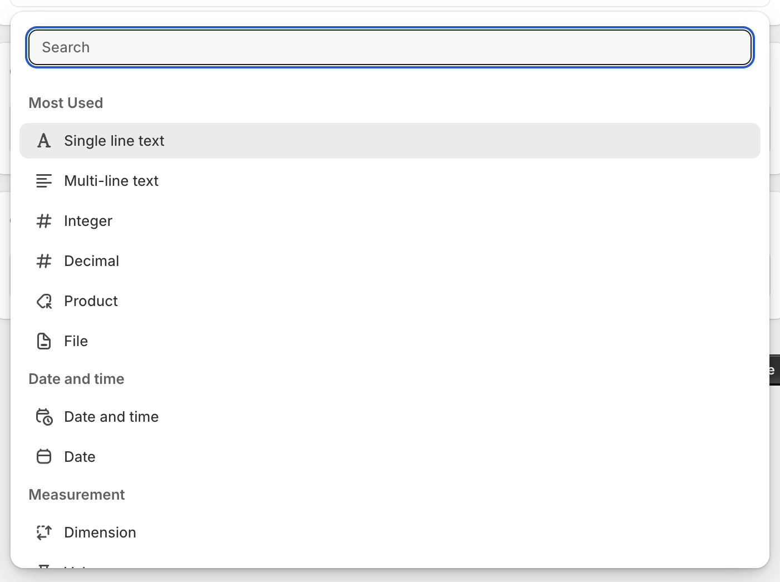Pick the Integer type option
This screenshot has height=582, width=780.
pyautogui.click(x=389, y=221)
